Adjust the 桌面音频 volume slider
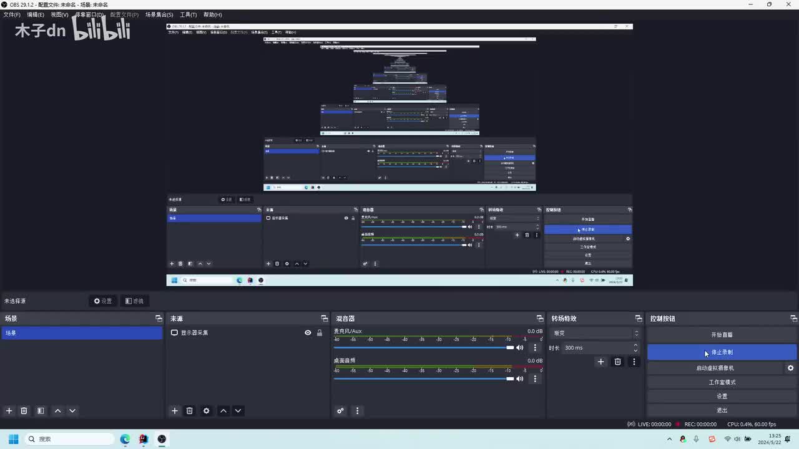 tap(424, 379)
